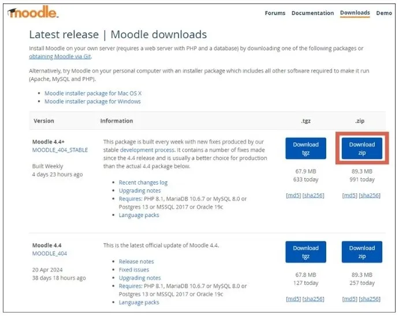Viewport: 399px width, 316px height.
Task: Click Requires link under Moodle 4.4+
Action: (130, 199)
